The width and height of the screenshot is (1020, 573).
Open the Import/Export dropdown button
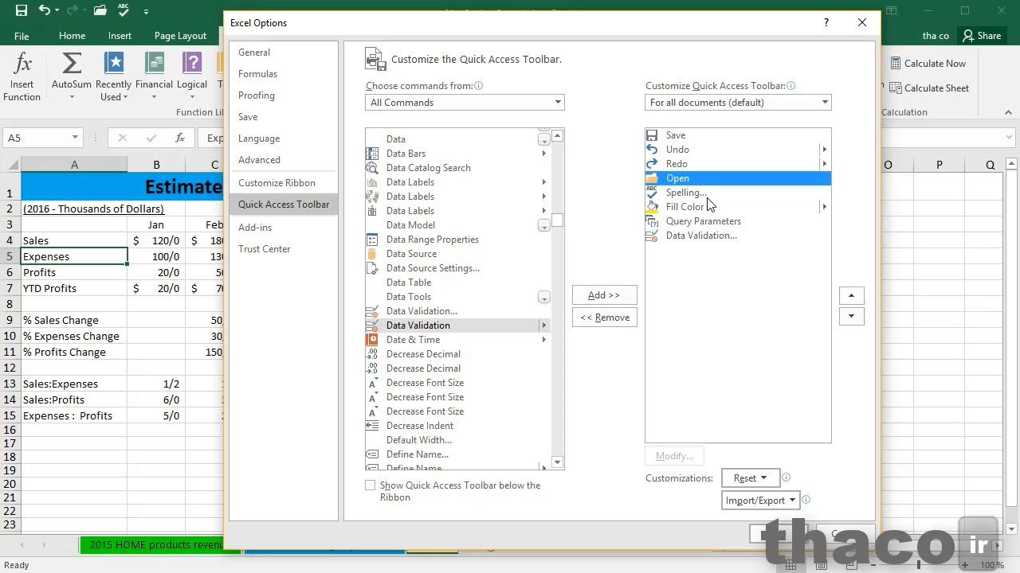[761, 501]
